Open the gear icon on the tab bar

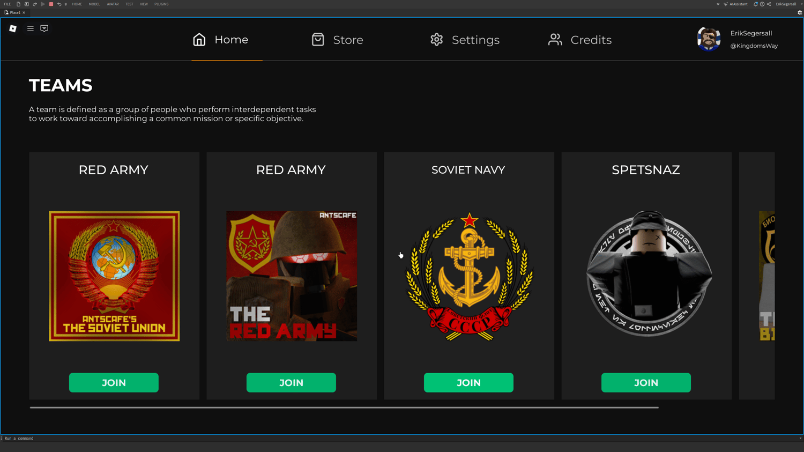pyautogui.click(x=800, y=12)
